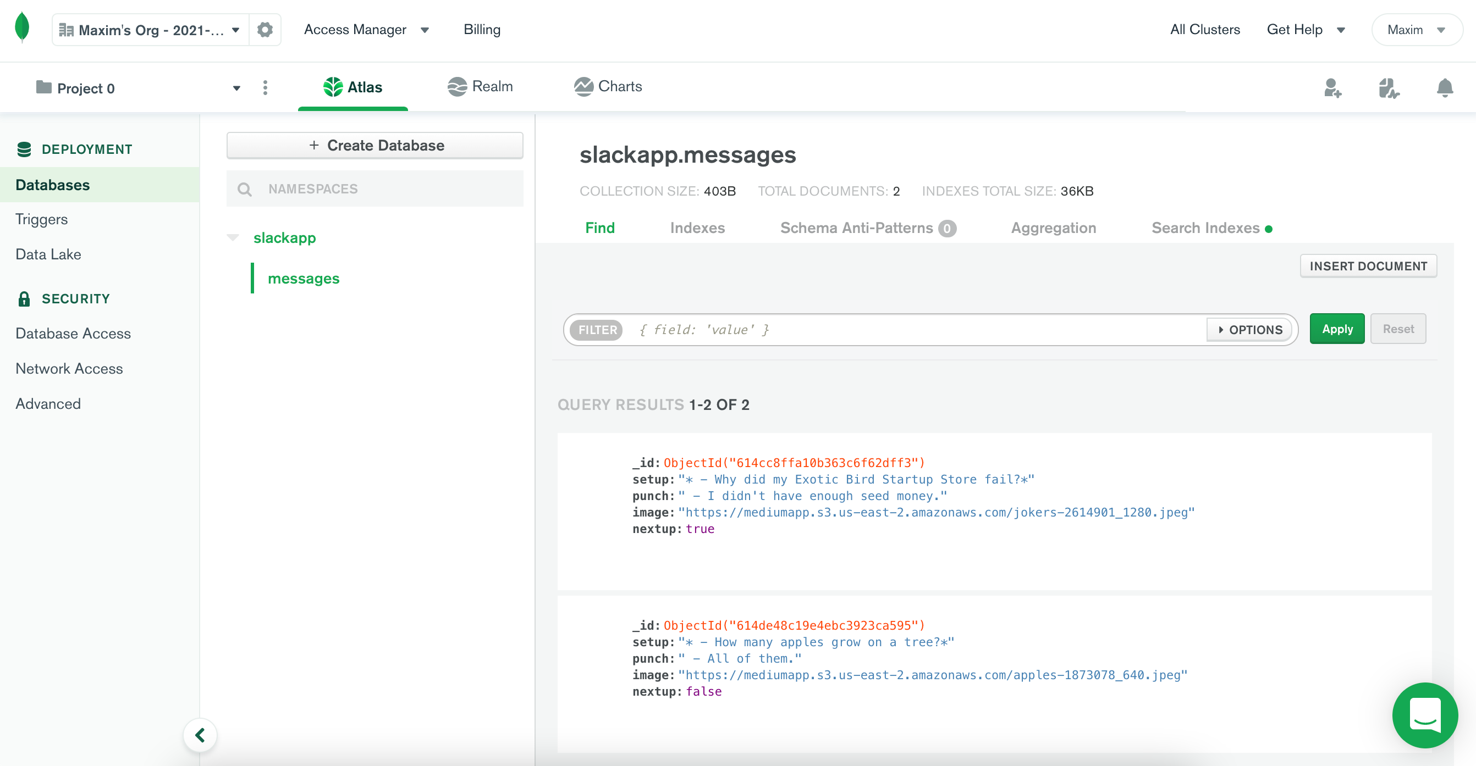Collapse the slackapp database tree

point(233,237)
